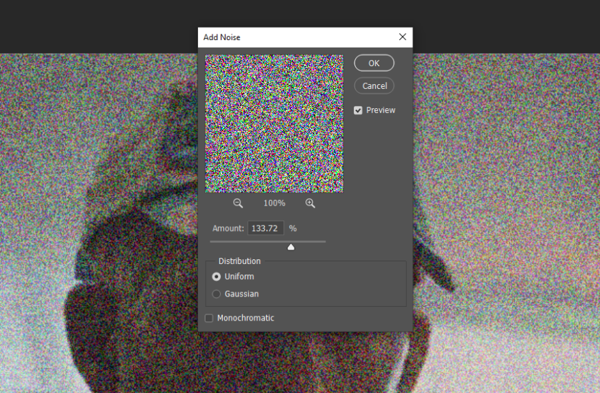Cancel the Add Noise filter
600x393 pixels.
374,85
